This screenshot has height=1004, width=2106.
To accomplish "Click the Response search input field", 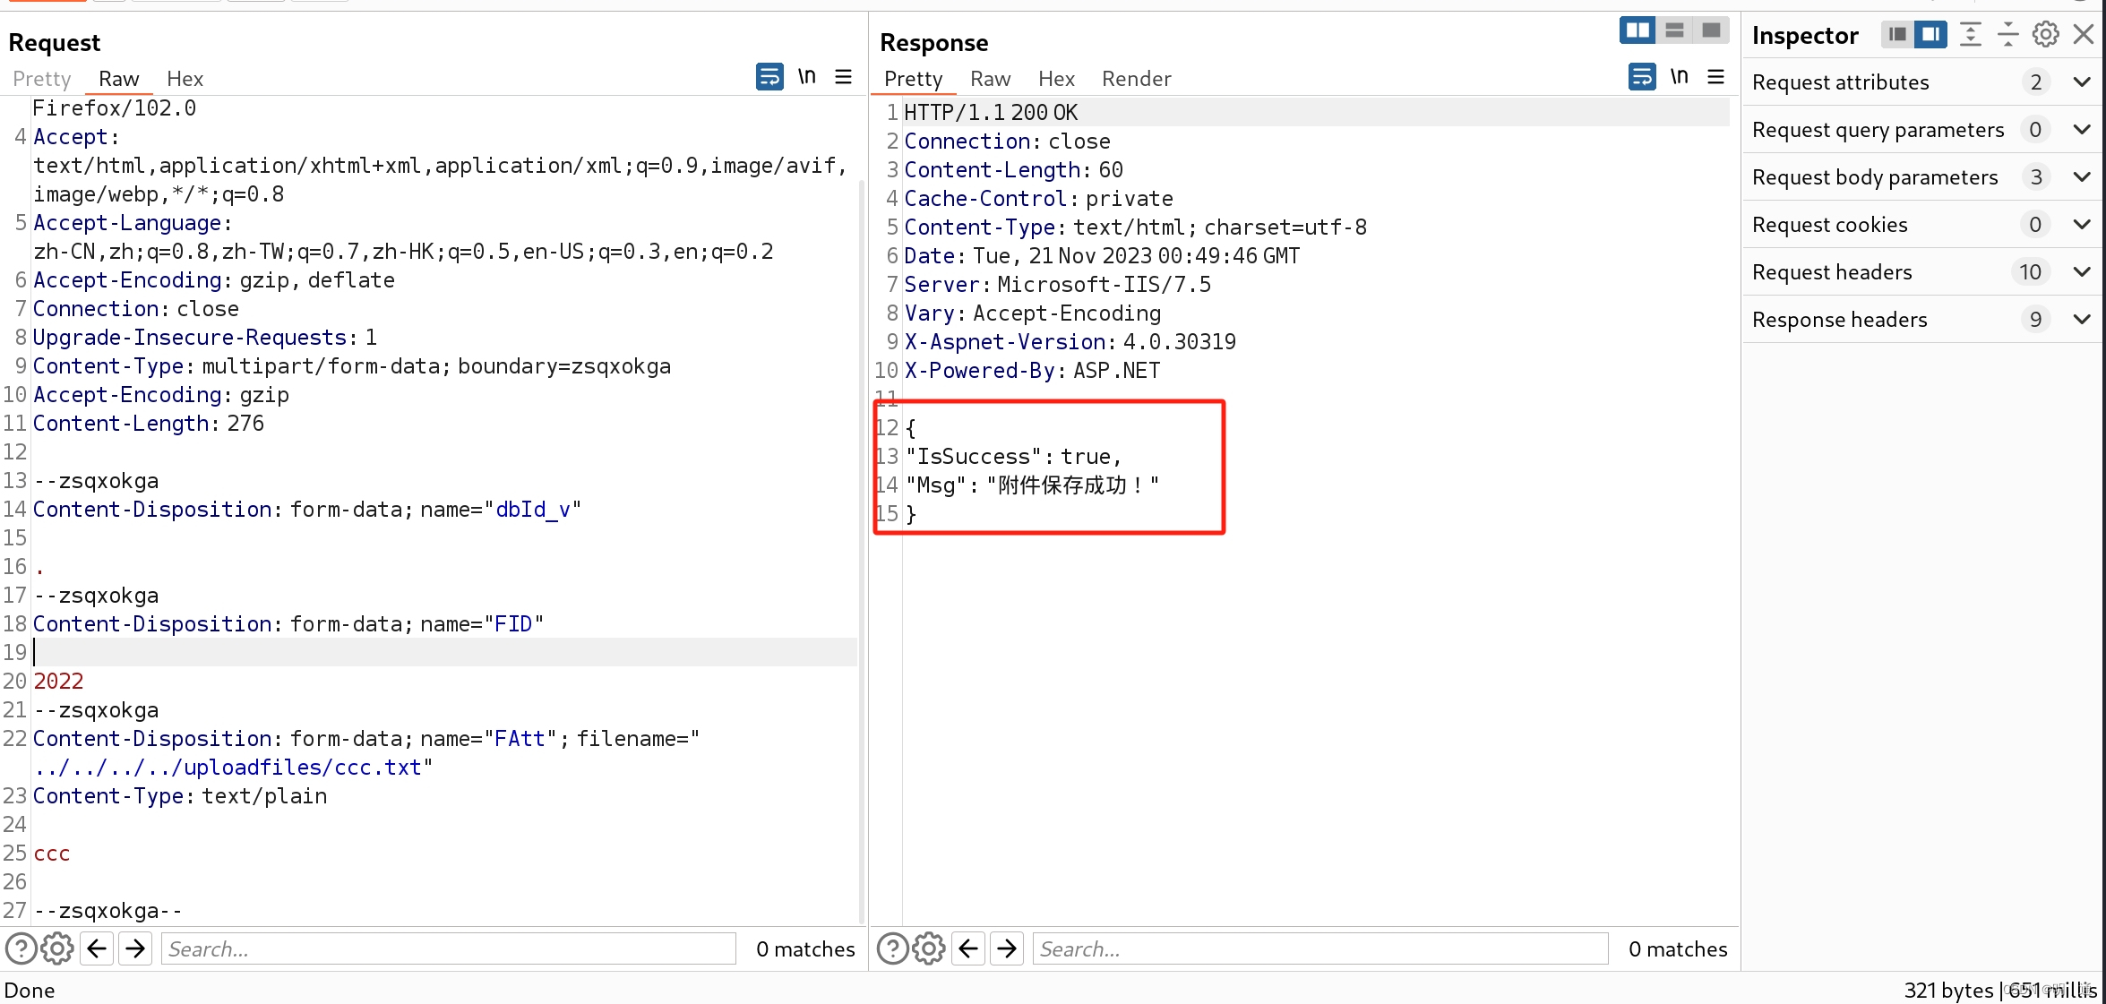I will pyautogui.click(x=1320, y=948).
